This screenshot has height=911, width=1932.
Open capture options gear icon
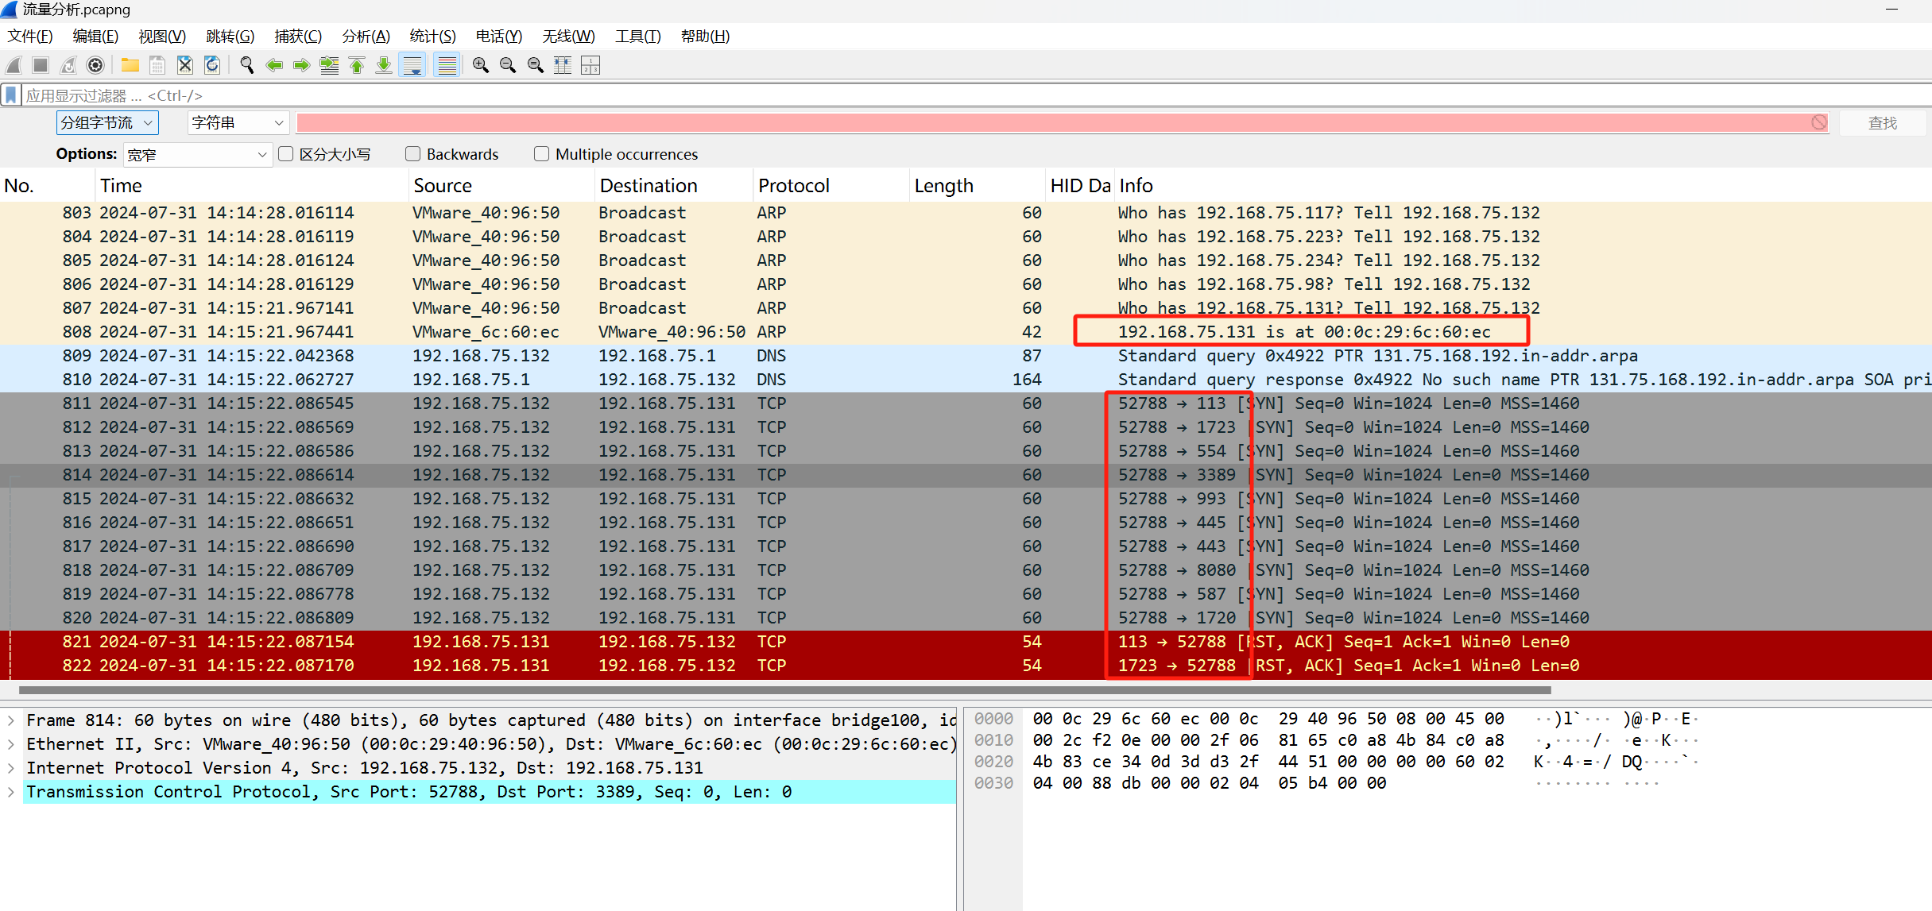coord(95,65)
